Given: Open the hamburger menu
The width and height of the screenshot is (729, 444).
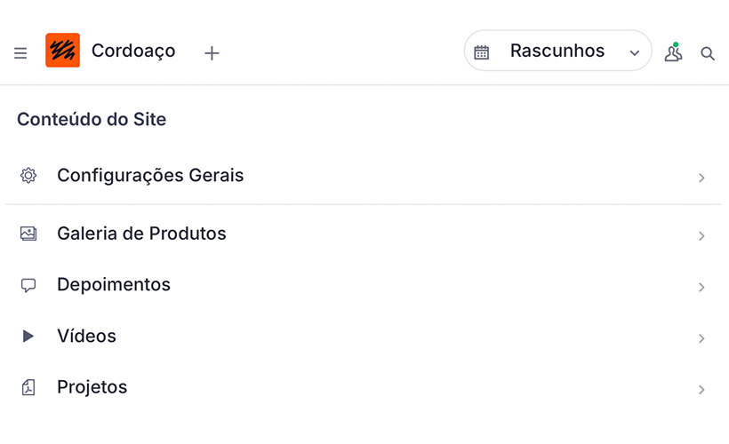Looking at the screenshot, I should click(x=20, y=53).
